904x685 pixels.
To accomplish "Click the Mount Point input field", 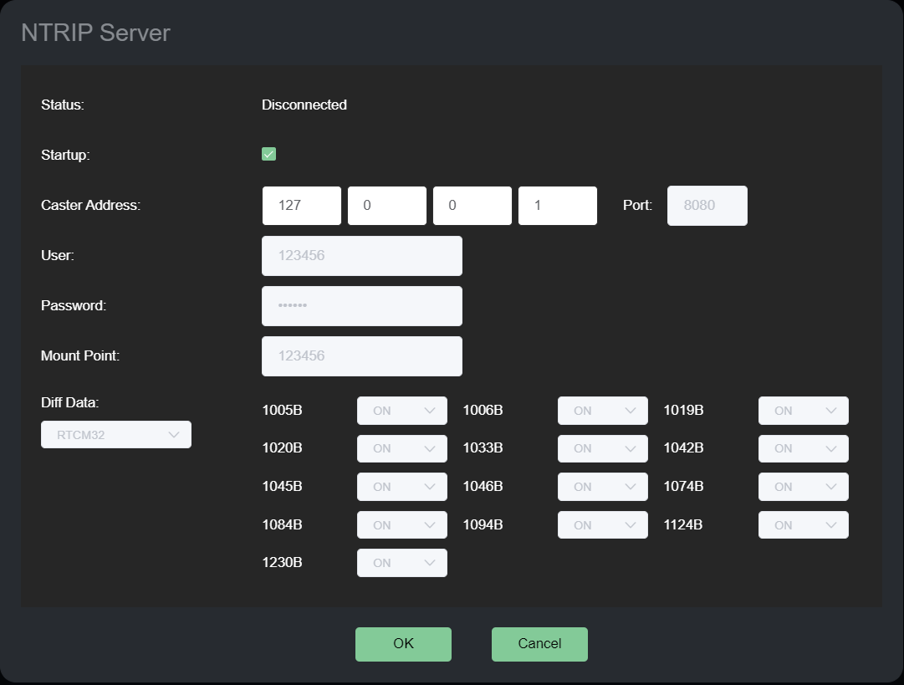I will [361, 356].
